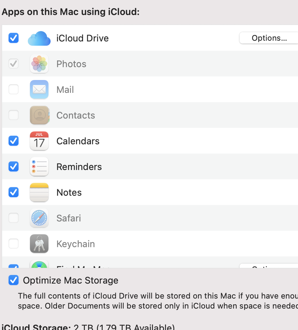Open iCloud Drive Options
The height and width of the screenshot is (330, 298).
tap(269, 38)
